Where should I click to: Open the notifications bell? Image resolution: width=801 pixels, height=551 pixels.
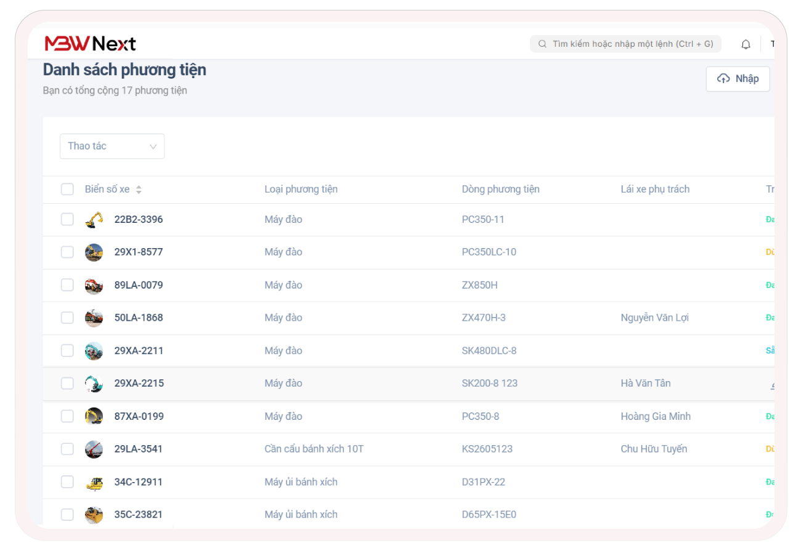tap(746, 44)
